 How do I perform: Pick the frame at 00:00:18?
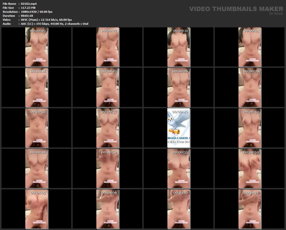click(37, 87)
